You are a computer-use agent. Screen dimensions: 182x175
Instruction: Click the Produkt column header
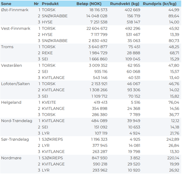pos(50,4)
